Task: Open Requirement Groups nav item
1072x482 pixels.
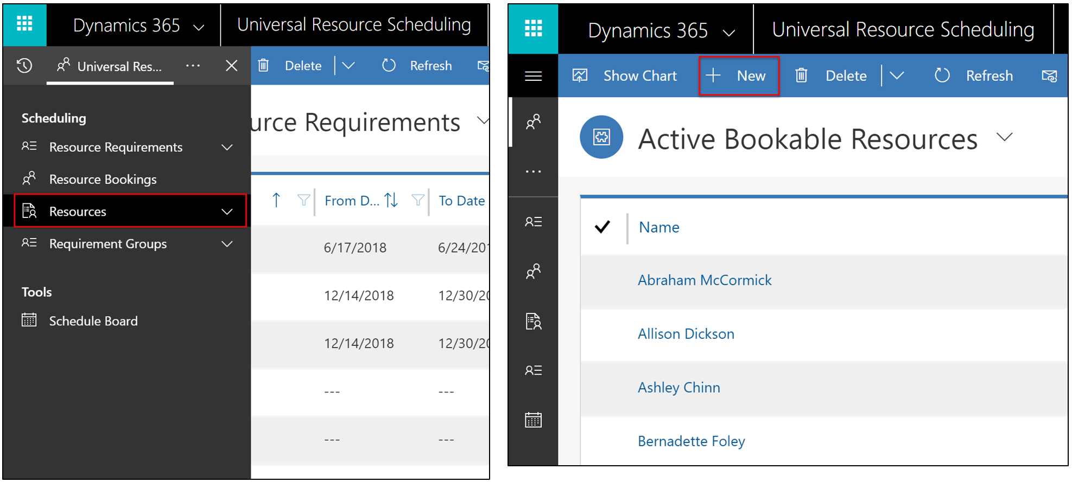Action: 108,243
